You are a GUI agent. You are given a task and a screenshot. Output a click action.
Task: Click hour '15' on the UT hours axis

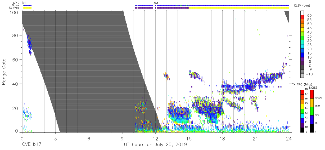[189, 139]
